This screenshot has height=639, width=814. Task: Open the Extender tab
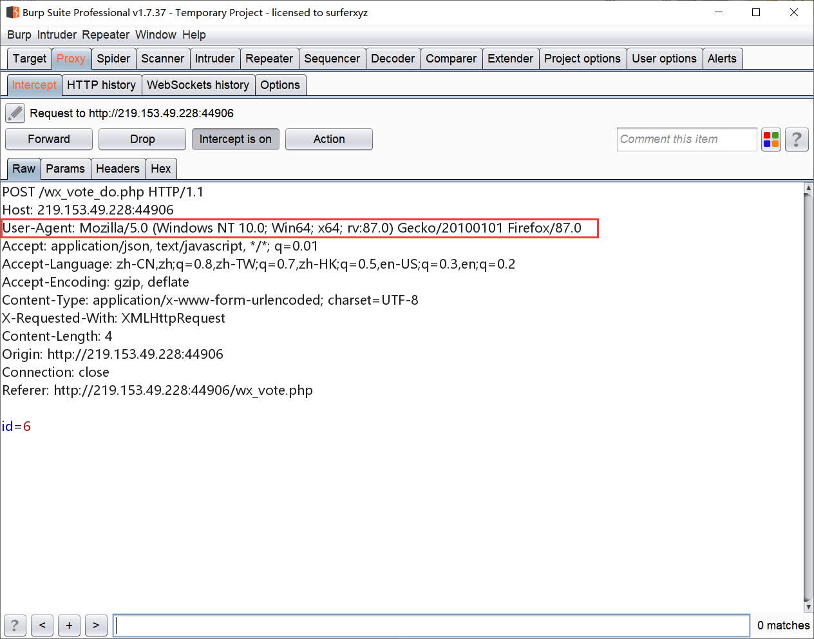pos(511,59)
